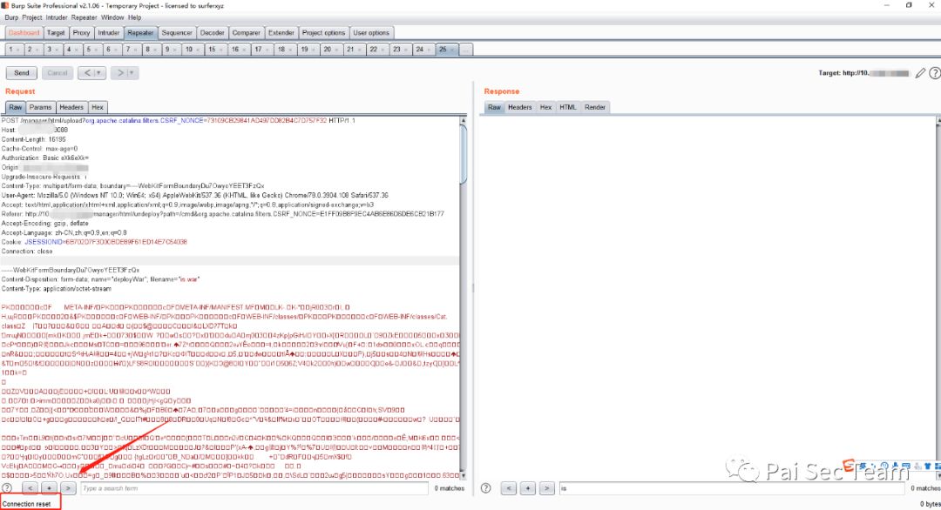Image resolution: width=941 pixels, height=510 pixels.
Task: Select Repeater tab 1
Action: pos(14,49)
